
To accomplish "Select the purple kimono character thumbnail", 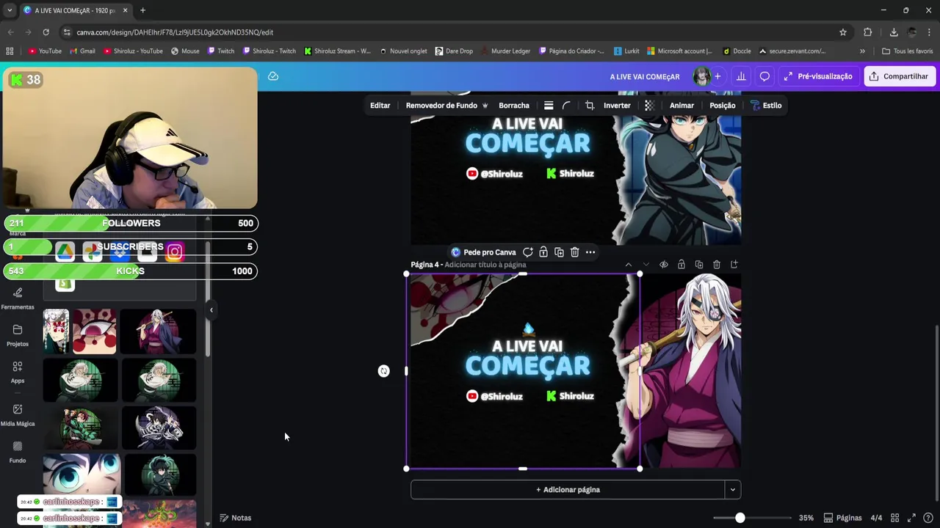I will pos(157,331).
